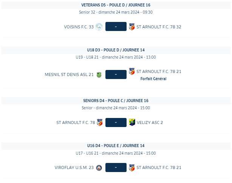Click the Velizy ASC 2 club crest
Image resolution: width=232 pixels, height=183 pixels.
tap(132, 122)
